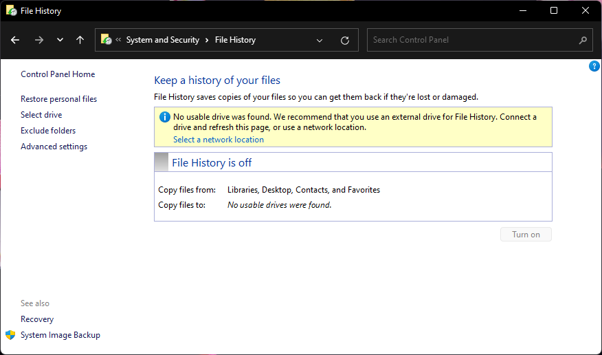Click the 'Copy files from:' label

[x=187, y=190]
